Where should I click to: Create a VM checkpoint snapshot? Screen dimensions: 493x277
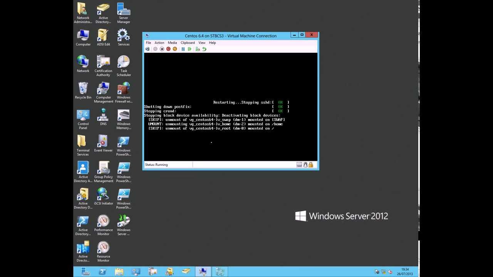[x=198, y=49]
